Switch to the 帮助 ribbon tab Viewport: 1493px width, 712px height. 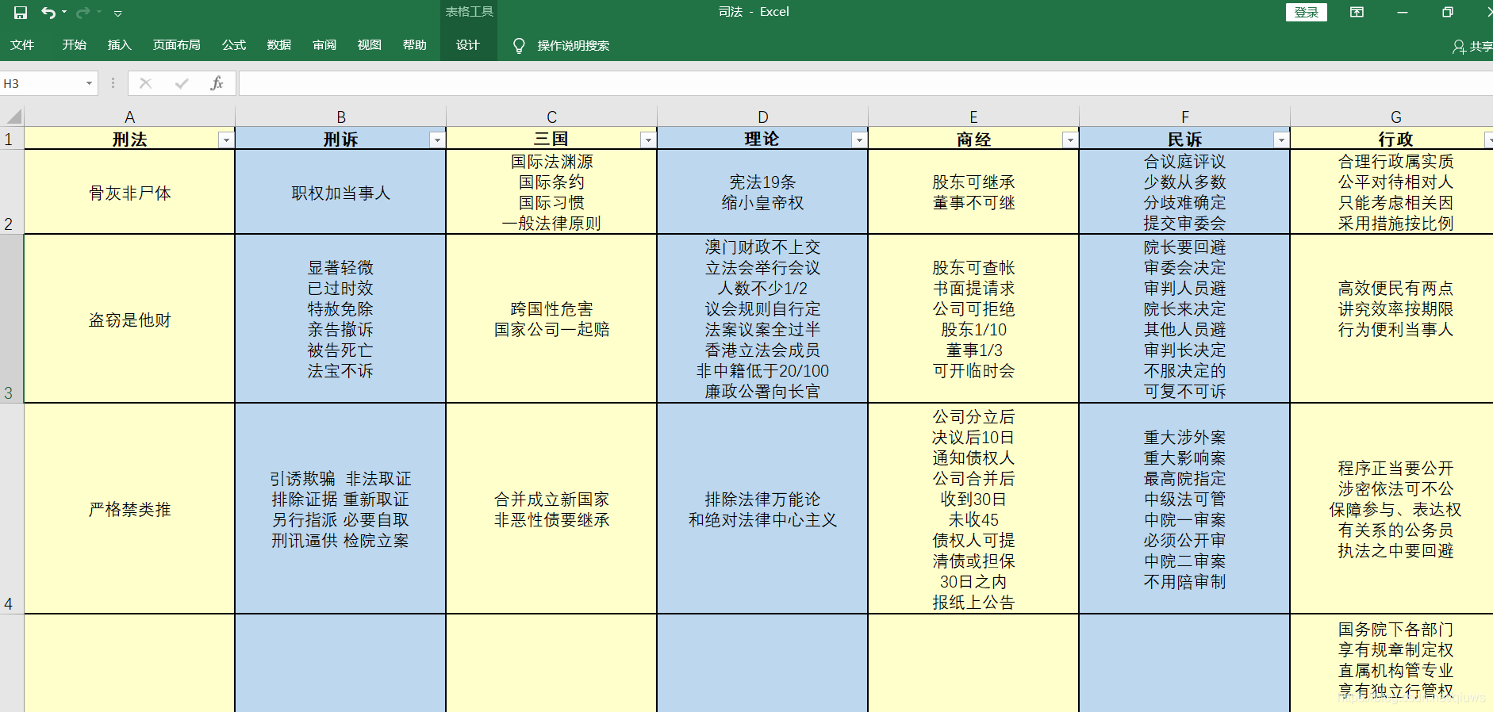(415, 45)
